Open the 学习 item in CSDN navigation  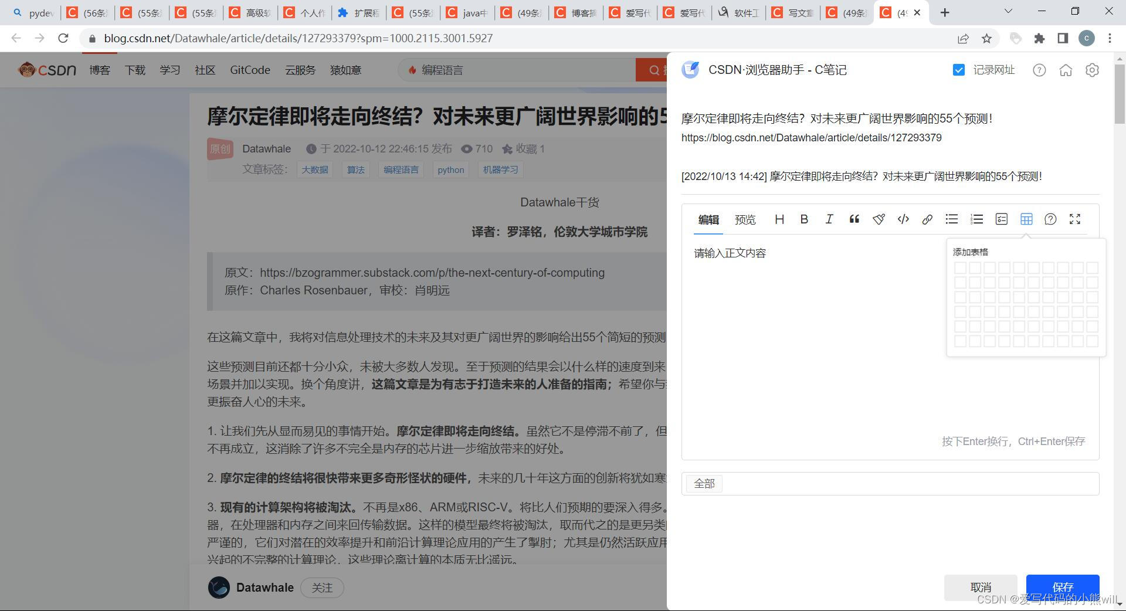(x=170, y=70)
